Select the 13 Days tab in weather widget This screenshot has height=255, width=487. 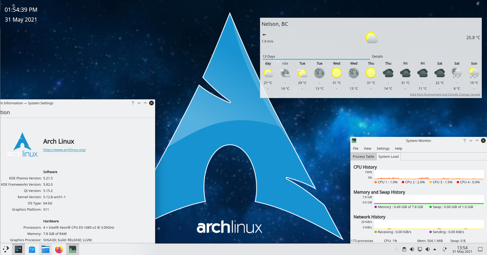coord(316,56)
